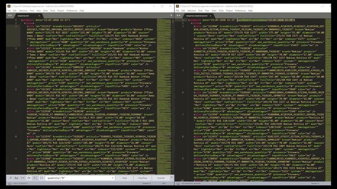Open Edit menu in right window

183,10
